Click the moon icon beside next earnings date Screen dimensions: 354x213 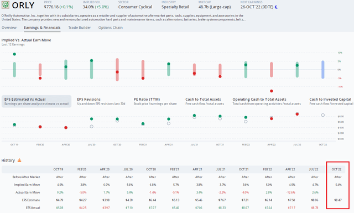click(276, 7)
